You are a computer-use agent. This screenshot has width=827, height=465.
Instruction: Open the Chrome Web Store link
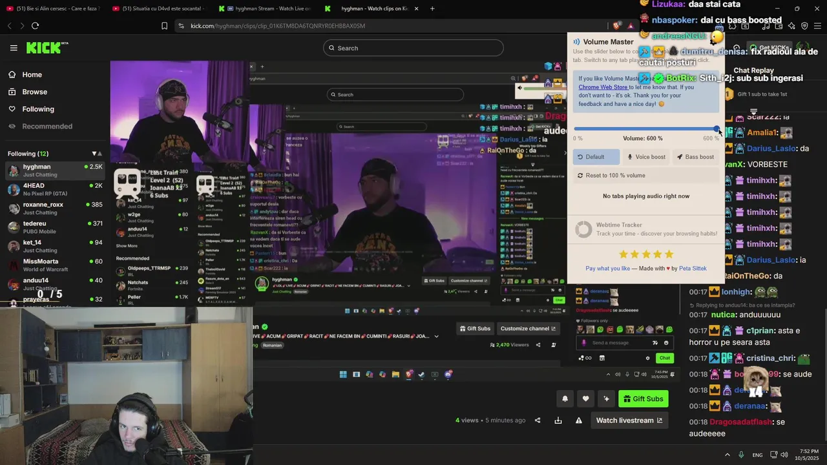(603, 87)
